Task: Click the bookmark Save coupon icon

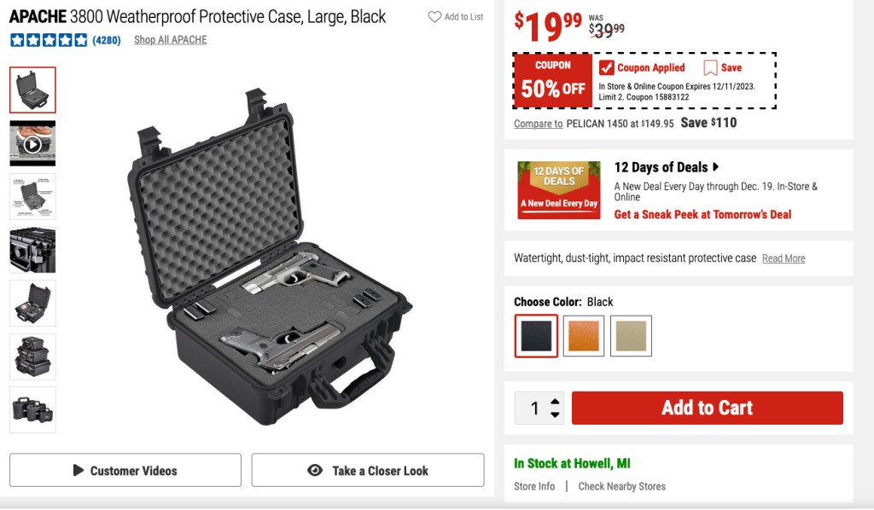Action: click(x=710, y=67)
